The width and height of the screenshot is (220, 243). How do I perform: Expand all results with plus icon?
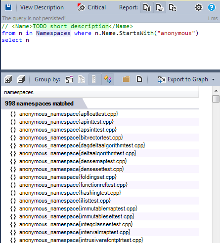8,79
